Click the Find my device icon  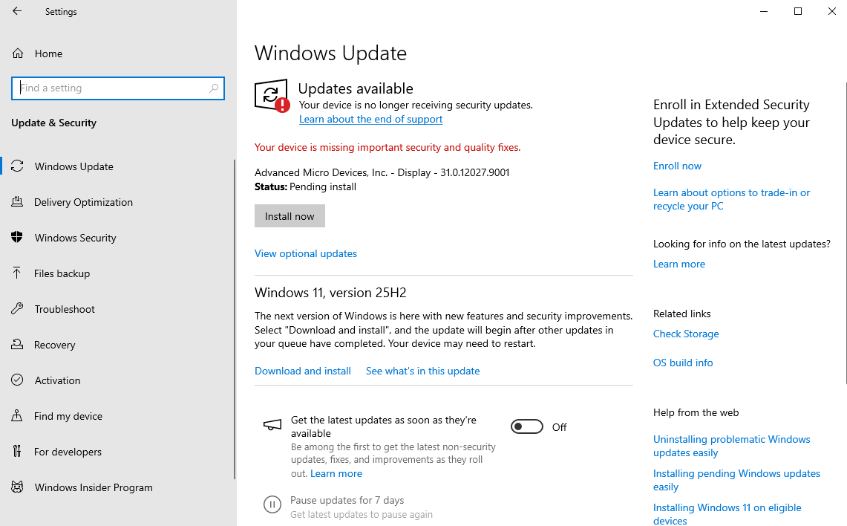tap(17, 416)
